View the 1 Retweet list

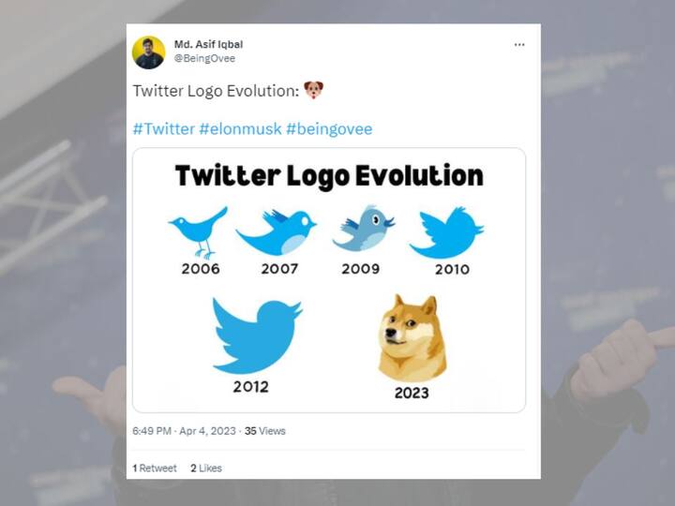155,468
